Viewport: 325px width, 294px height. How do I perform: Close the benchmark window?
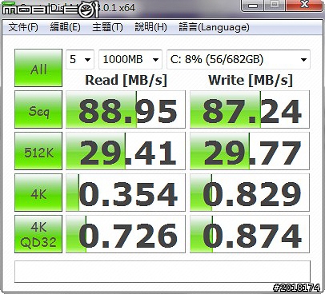tap(303, 5)
